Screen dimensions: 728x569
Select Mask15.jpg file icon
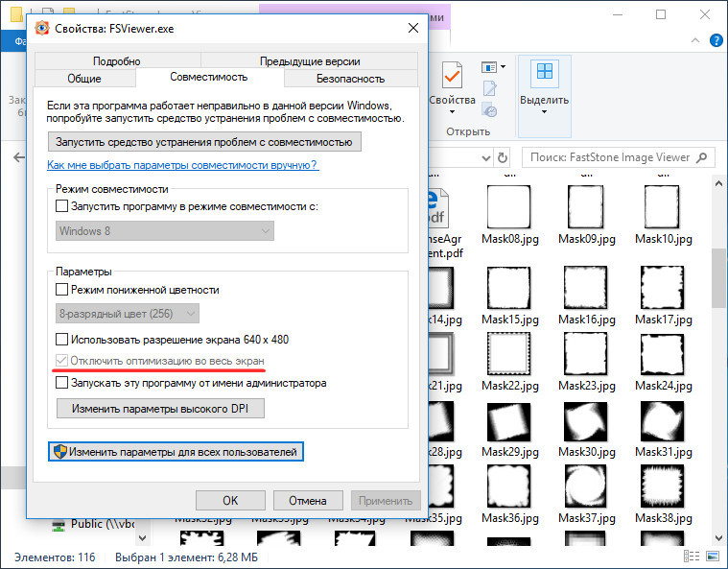click(x=509, y=288)
